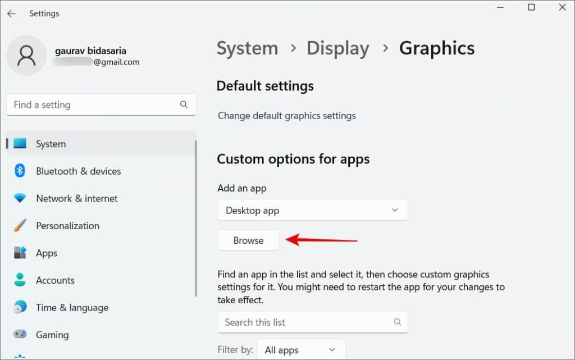This screenshot has height=360, width=575.
Task: Open Accounts settings icon
Action: [19, 280]
